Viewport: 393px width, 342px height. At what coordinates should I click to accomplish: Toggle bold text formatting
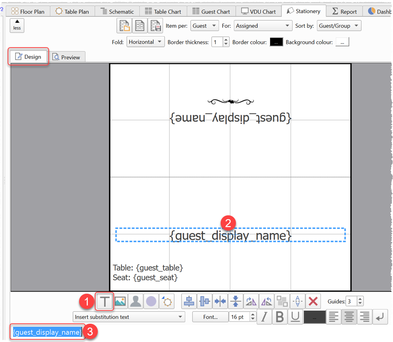280,317
